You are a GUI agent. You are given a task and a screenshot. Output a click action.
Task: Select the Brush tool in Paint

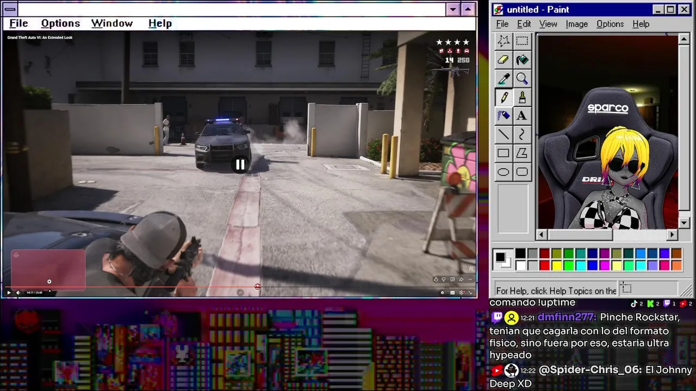(522, 97)
